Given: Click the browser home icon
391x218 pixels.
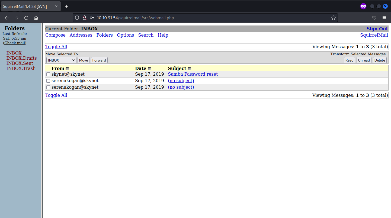Looking at the screenshot, I should click(36, 18).
